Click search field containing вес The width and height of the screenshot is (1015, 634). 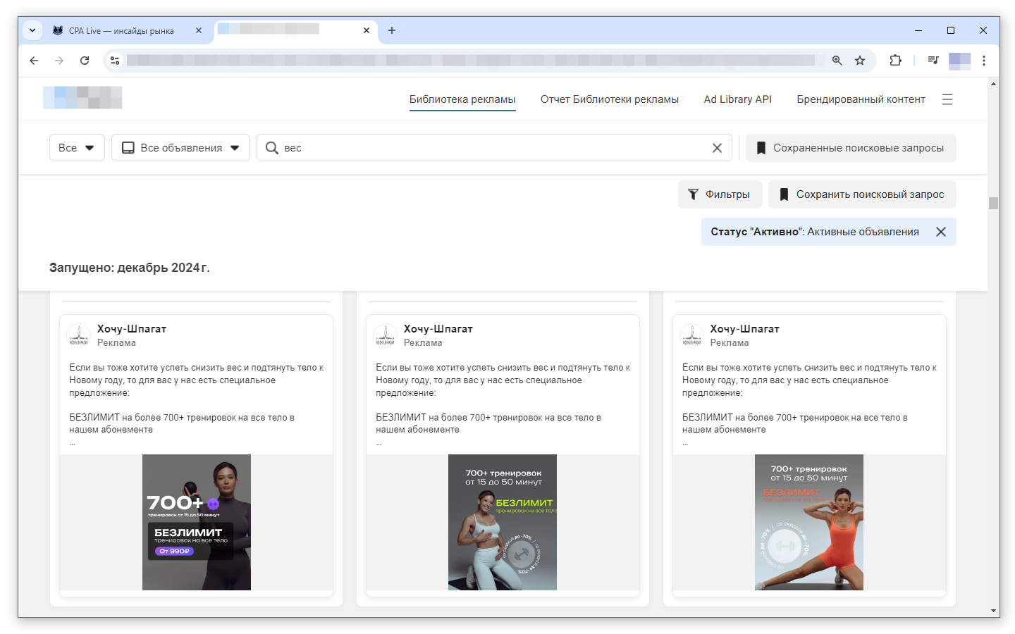pos(493,148)
